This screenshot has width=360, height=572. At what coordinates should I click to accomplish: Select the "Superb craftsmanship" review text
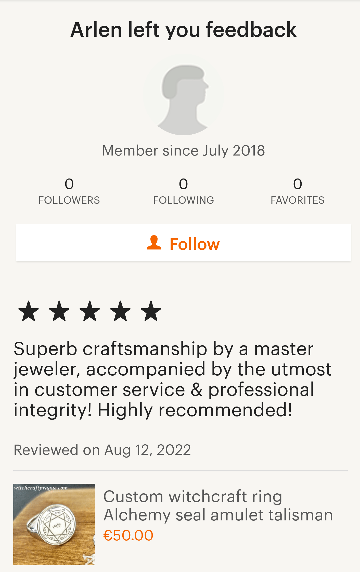coord(172,379)
